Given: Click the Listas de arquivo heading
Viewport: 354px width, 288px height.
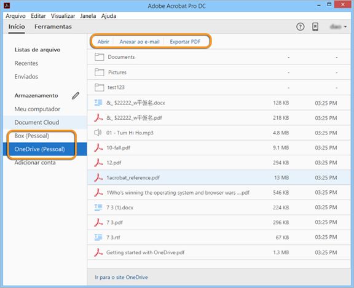Looking at the screenshot, I should [37, 50].
